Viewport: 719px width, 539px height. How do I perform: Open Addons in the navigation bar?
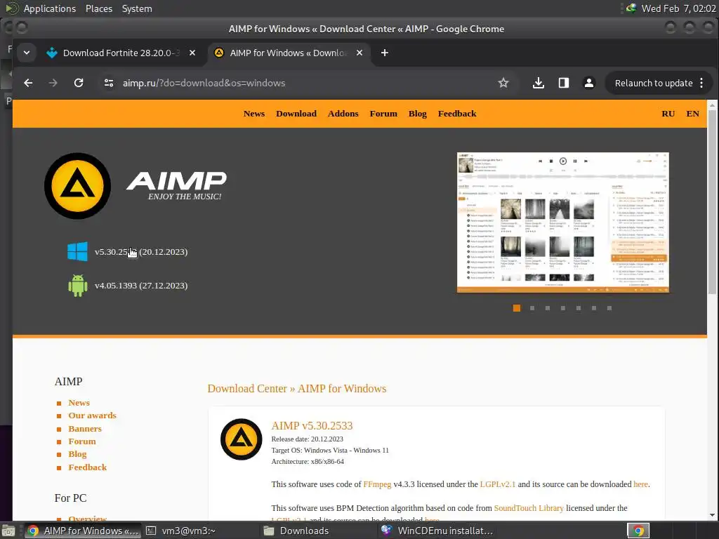coord(343,114)
